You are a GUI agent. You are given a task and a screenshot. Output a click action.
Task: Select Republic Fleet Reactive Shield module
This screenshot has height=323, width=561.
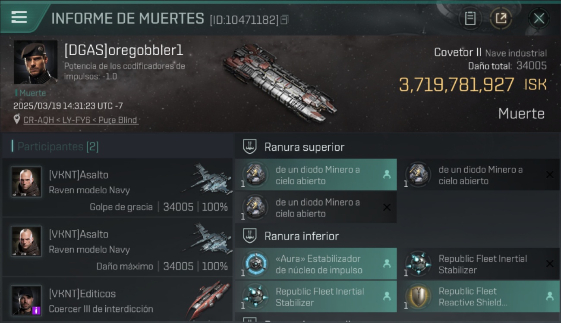tap(478, 296)
